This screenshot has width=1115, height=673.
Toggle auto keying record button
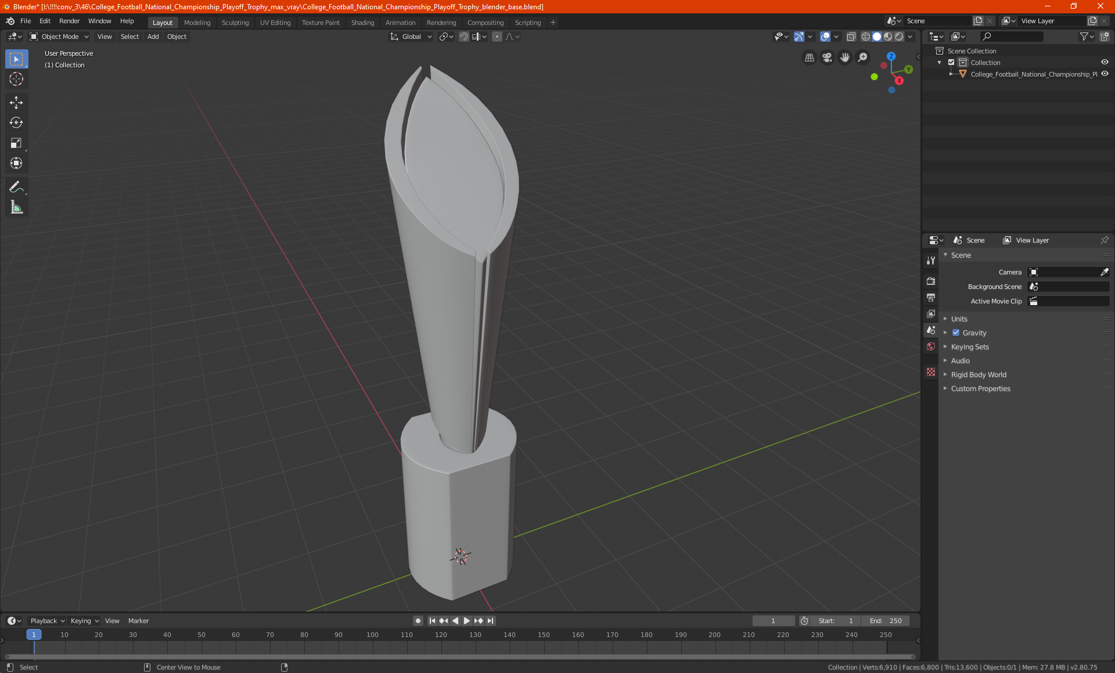click(418, 621)
